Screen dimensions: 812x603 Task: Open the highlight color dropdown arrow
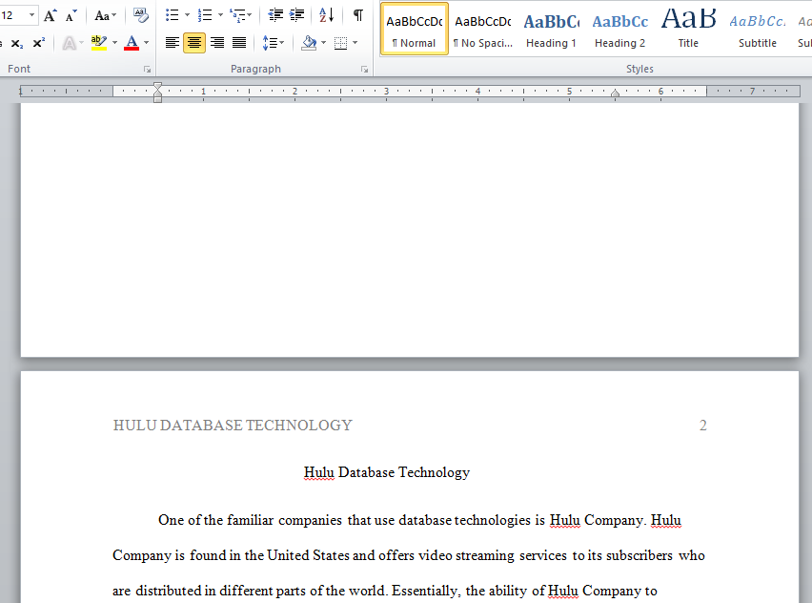click(x=114, y=43)
